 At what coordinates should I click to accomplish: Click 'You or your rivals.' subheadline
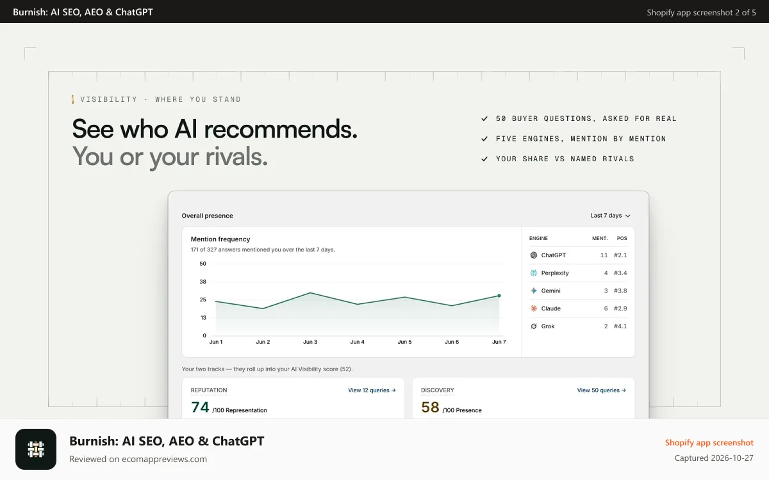[x=170, y=157]
